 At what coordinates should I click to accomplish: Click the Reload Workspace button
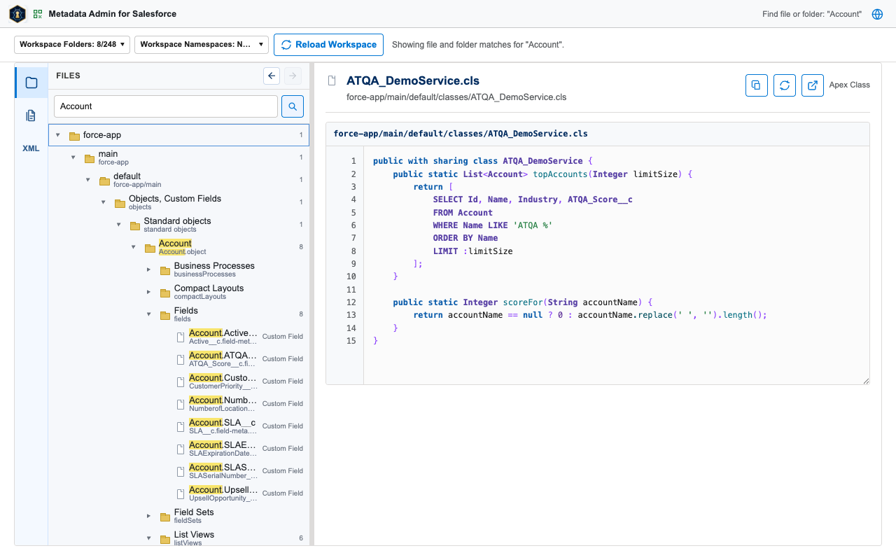coord(328,44)
